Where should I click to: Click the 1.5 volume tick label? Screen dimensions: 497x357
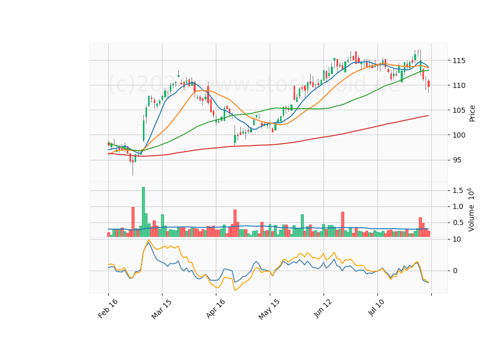click(x=458, y=190)
